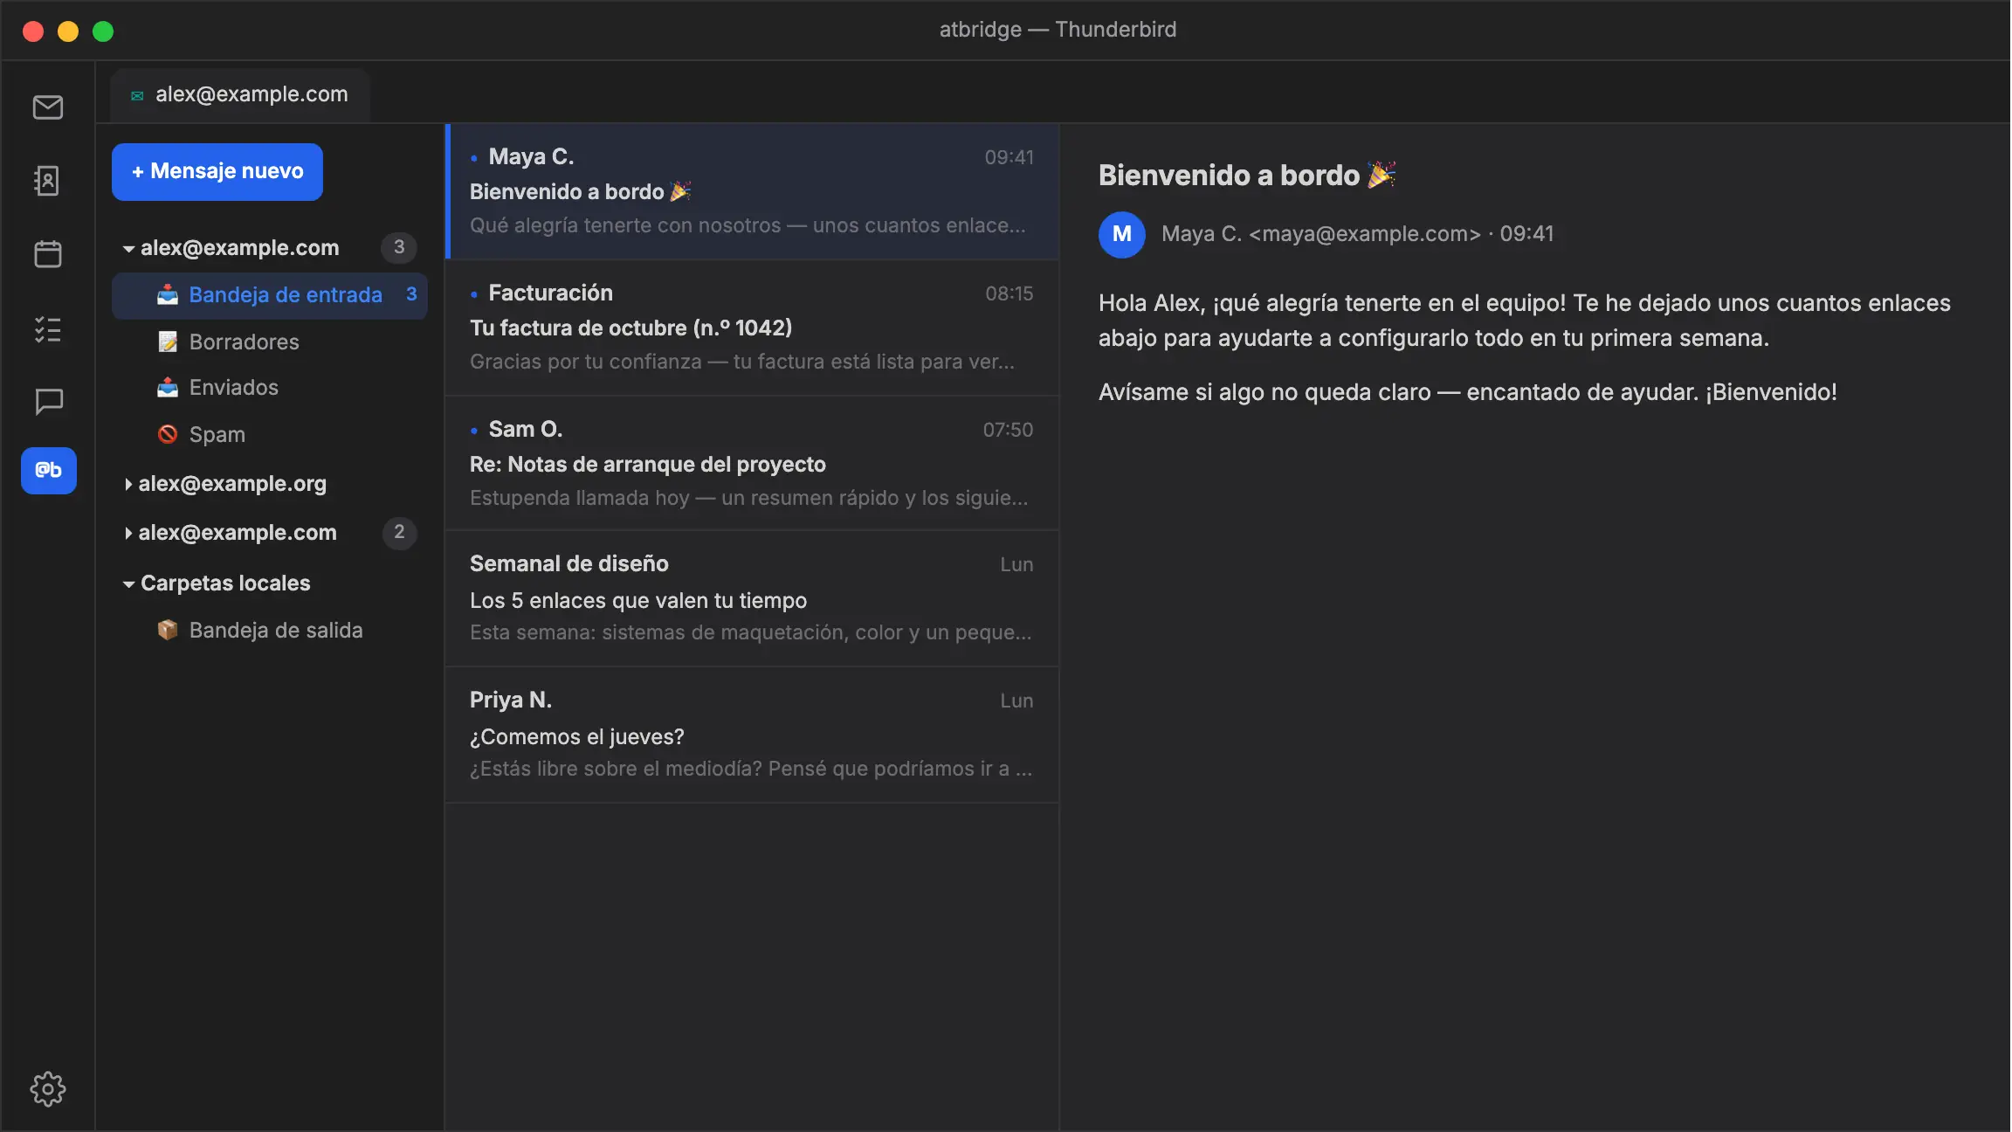This screenshot has width=2012, height=1132.
Task: Click the unread badge 3 on Bandeja de entrada
Action: 411,294
